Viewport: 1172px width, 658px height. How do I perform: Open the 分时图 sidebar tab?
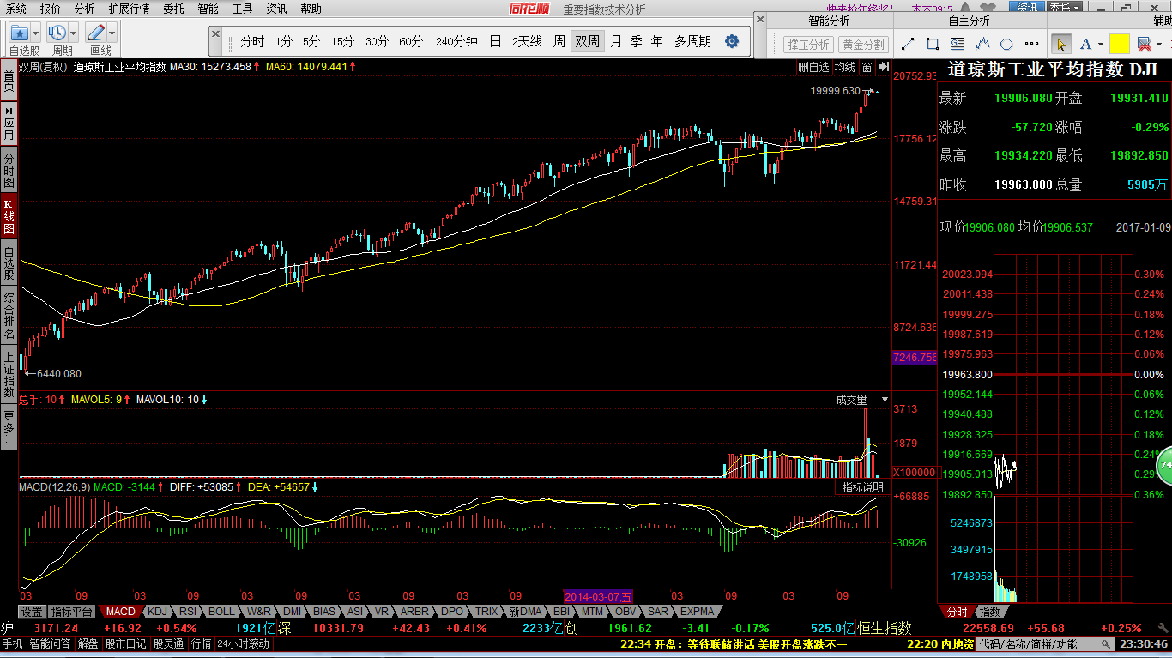coord(9,172)
